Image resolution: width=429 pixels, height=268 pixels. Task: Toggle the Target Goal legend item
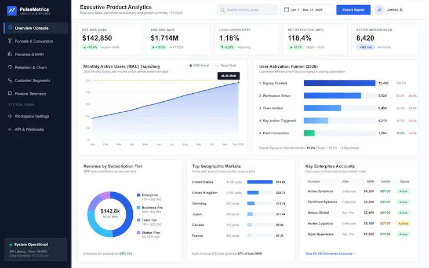(225, 65)
